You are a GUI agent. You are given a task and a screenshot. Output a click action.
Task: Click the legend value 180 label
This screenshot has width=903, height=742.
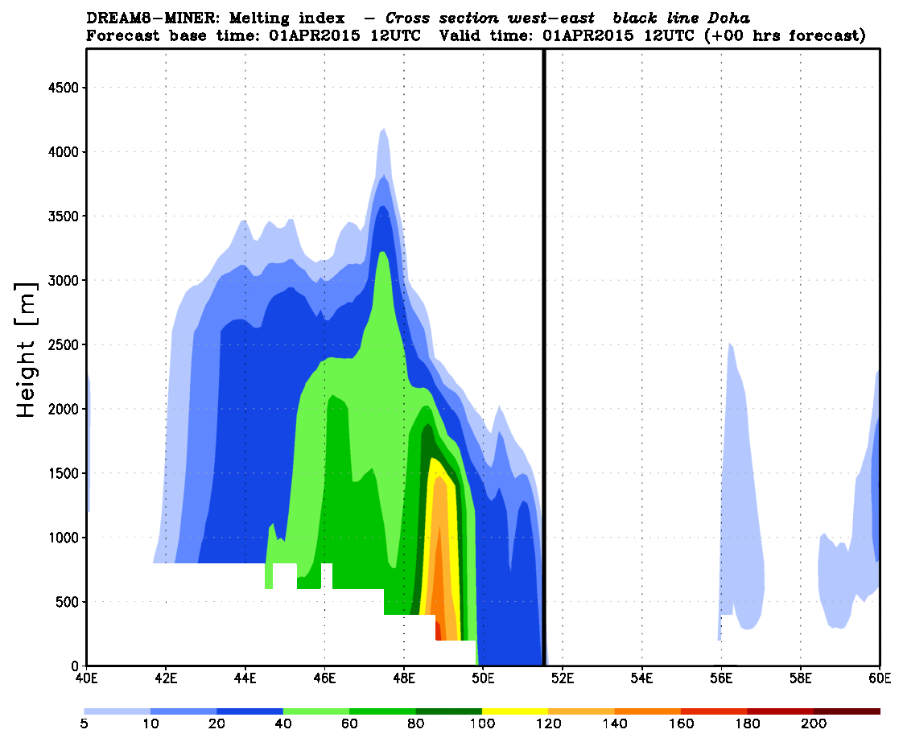747,723
